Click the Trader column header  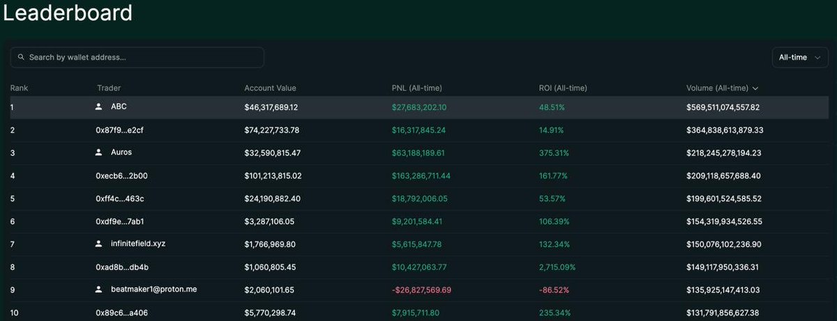[x=109, y=88]
